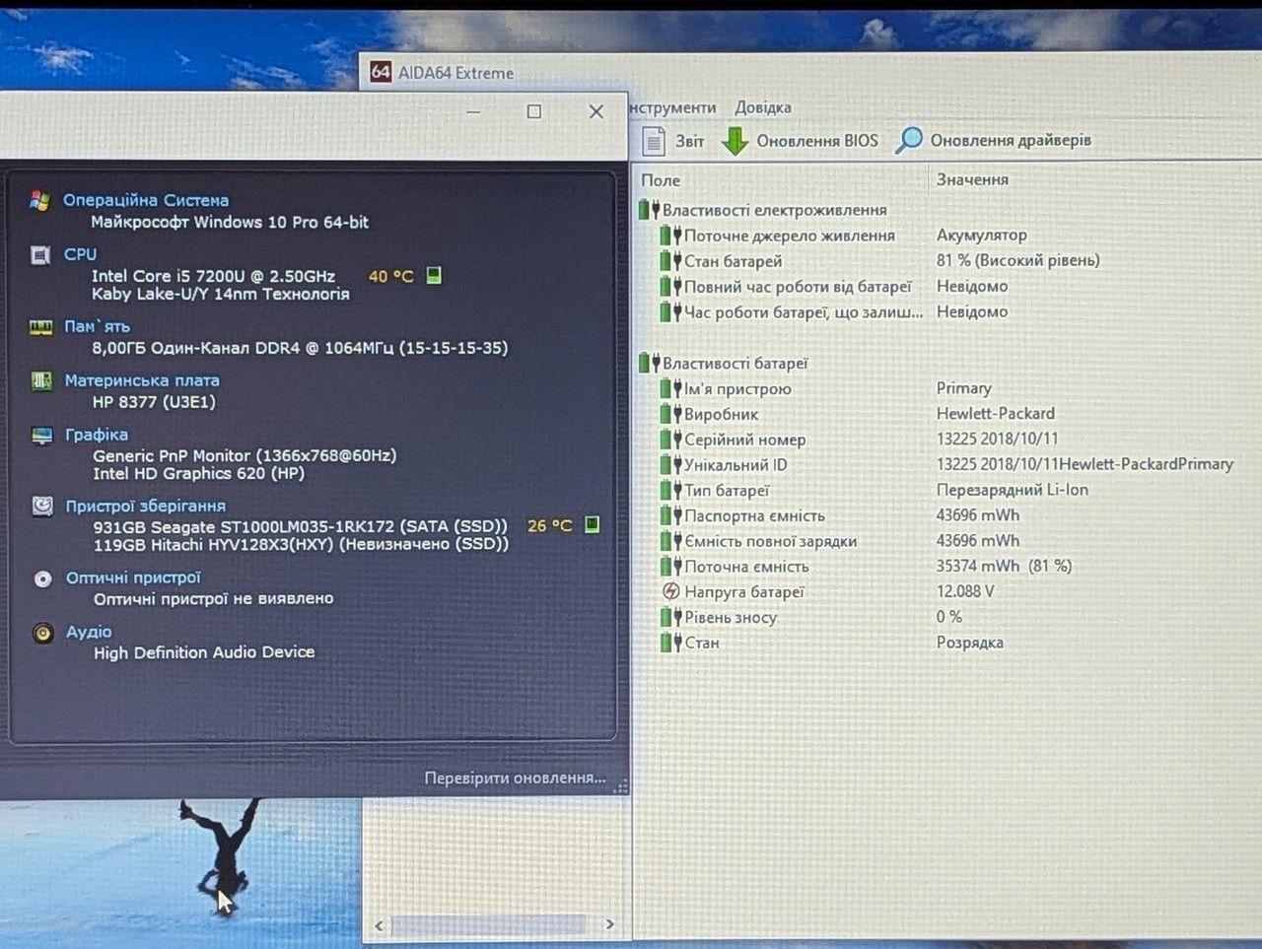Image resolution: width=1262 pixels, height=949 pixels.
Task: Open the Пам'ять section link
Action: pos(97,326)
